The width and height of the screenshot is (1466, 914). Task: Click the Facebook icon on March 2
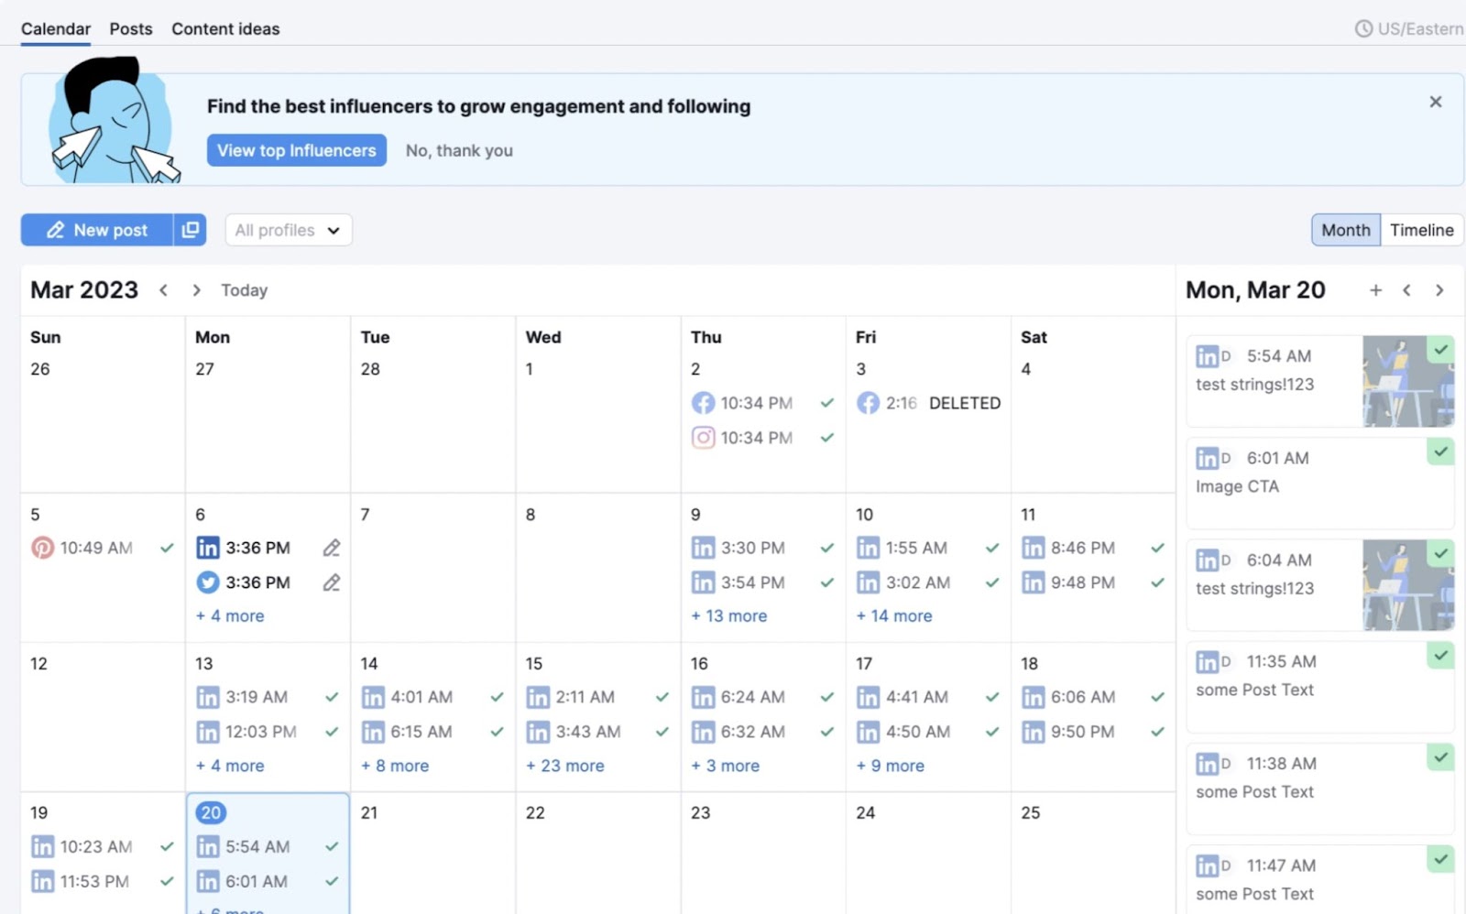(x=703, y=402)
